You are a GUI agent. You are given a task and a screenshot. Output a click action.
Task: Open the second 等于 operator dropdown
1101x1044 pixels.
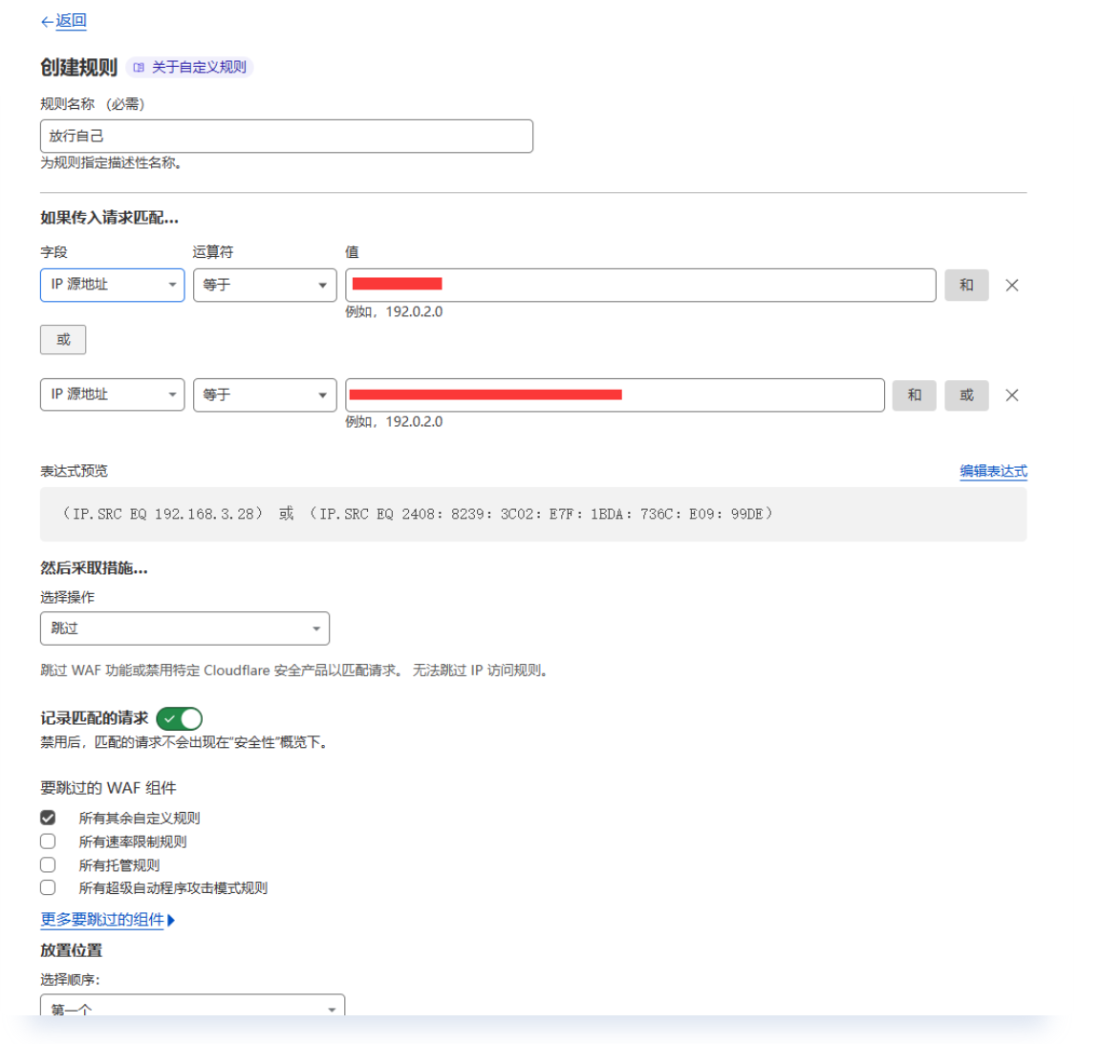[265, 394]
